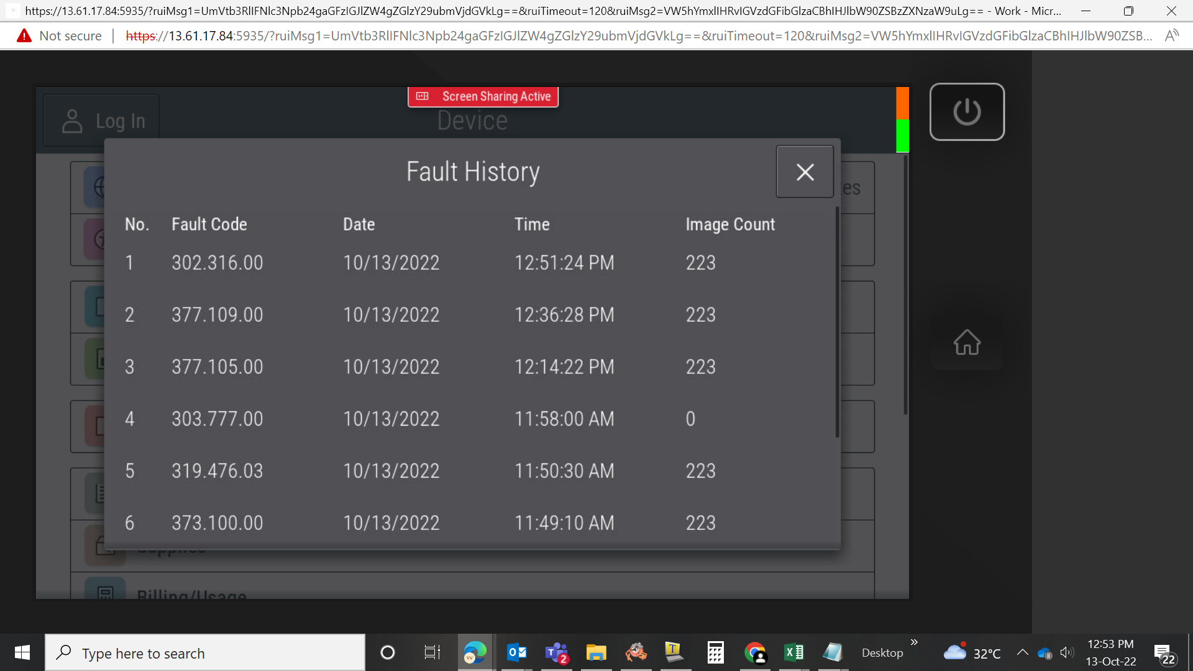Click the Fault Code column header
Viewport: 1193px width, 671px height.
click(x=209, y=224)
